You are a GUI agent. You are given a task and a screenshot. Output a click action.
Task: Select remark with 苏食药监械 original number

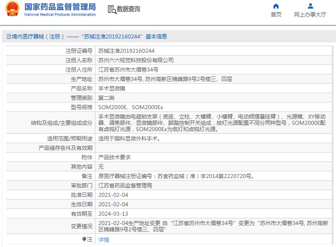(176, 176)
